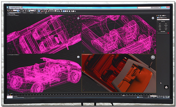Click the Cone object type button

click(166, 24)
